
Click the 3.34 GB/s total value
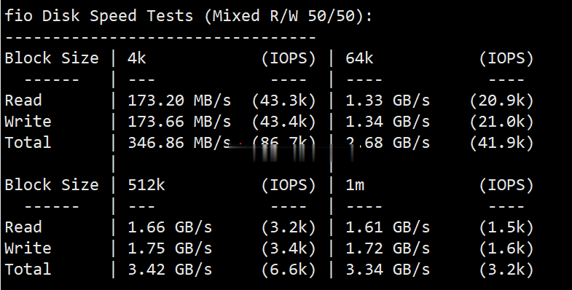point(388,270)
